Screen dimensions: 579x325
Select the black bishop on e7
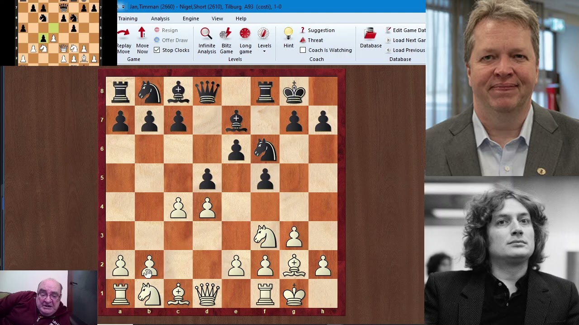click(x=236, y=120)
